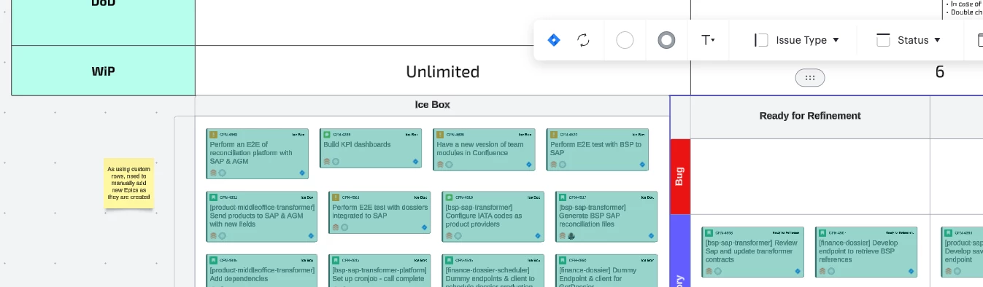Click issue type icon on 'team modules in Confluence' card
983x287 pixels.
[x=440, y=135]
